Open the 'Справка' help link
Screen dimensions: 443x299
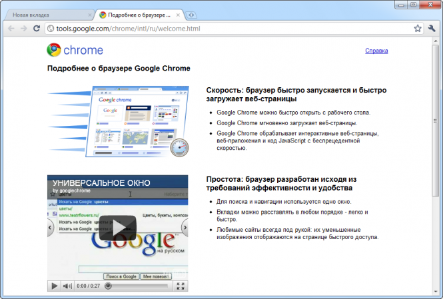tap(376, 51)
